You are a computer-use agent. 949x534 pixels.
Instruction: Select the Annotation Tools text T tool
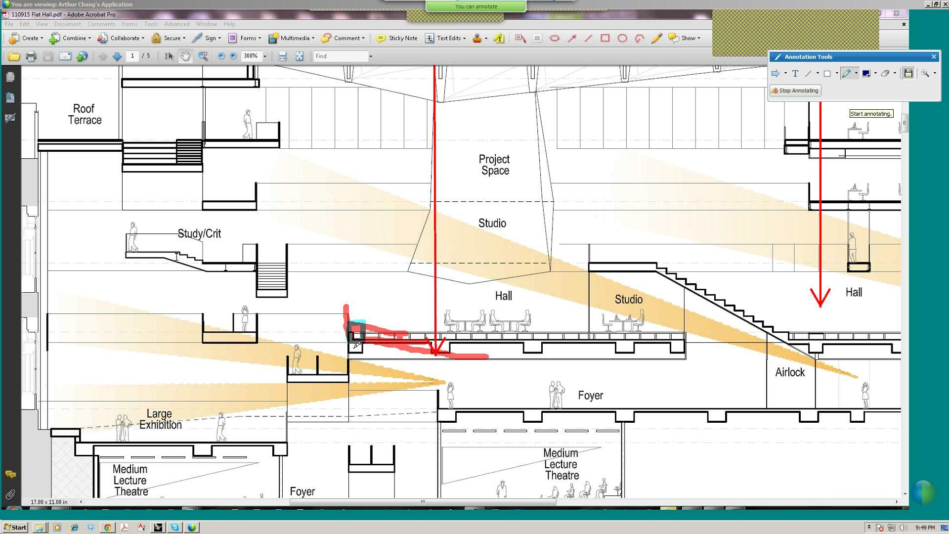click(x=795, y=74)
